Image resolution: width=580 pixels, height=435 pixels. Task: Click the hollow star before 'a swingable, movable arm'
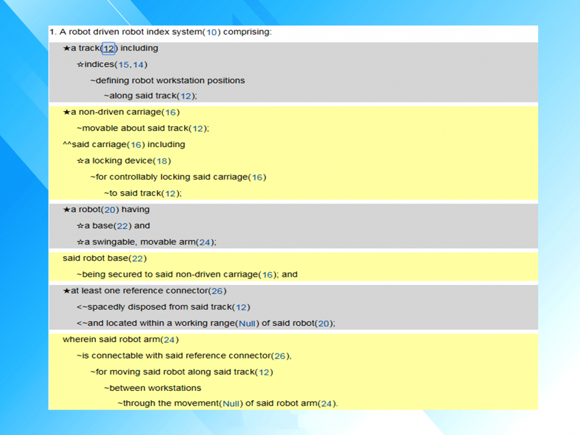click(80, 242)
